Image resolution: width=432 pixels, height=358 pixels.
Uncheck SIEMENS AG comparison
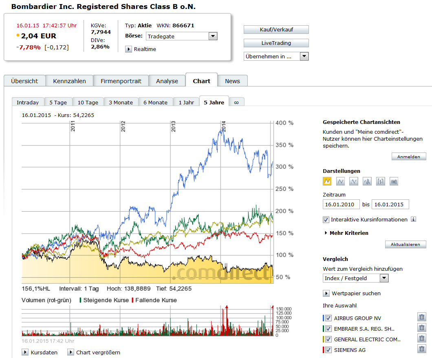tap(328, 350)
